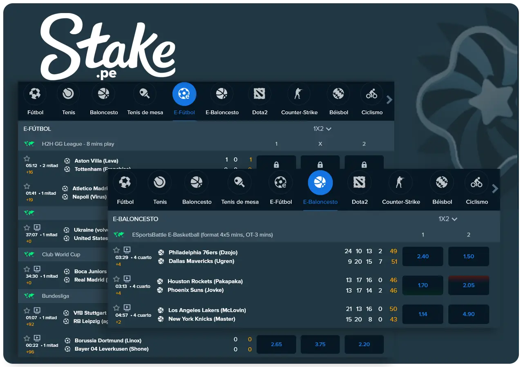The image size is (523, 367).
Task: Select the highlighted E-Baloncesto icon in front panel
Action: 320,183
